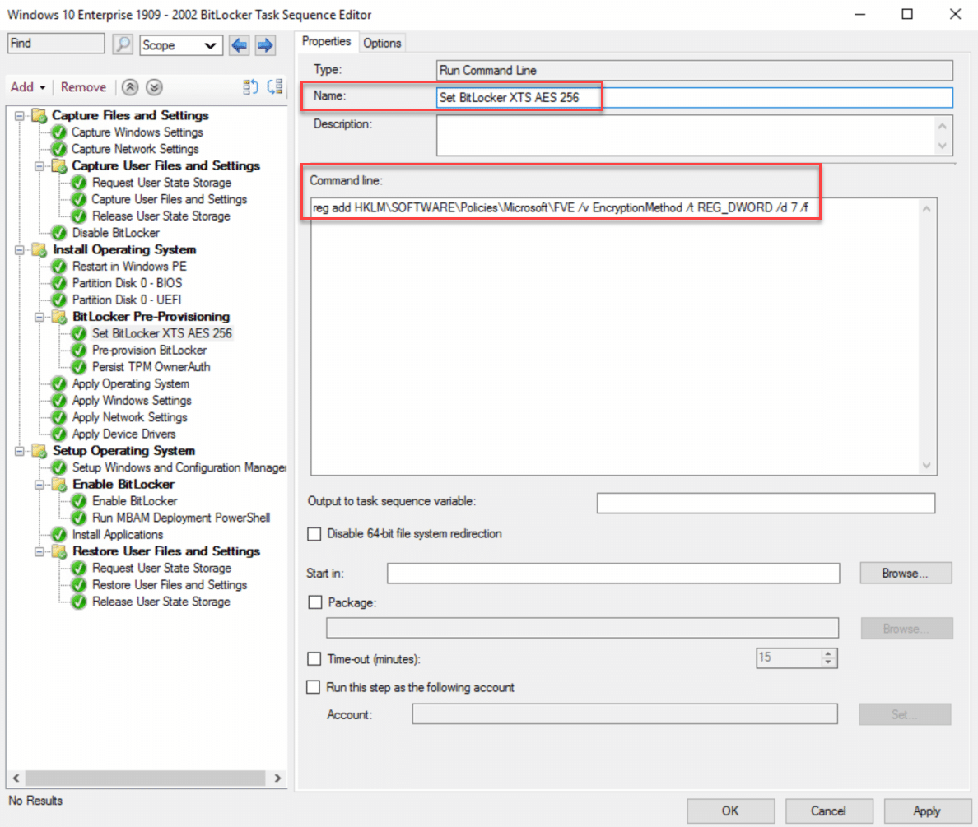Enable Disable 64-bit file system redirection

(x=314, y=534)
